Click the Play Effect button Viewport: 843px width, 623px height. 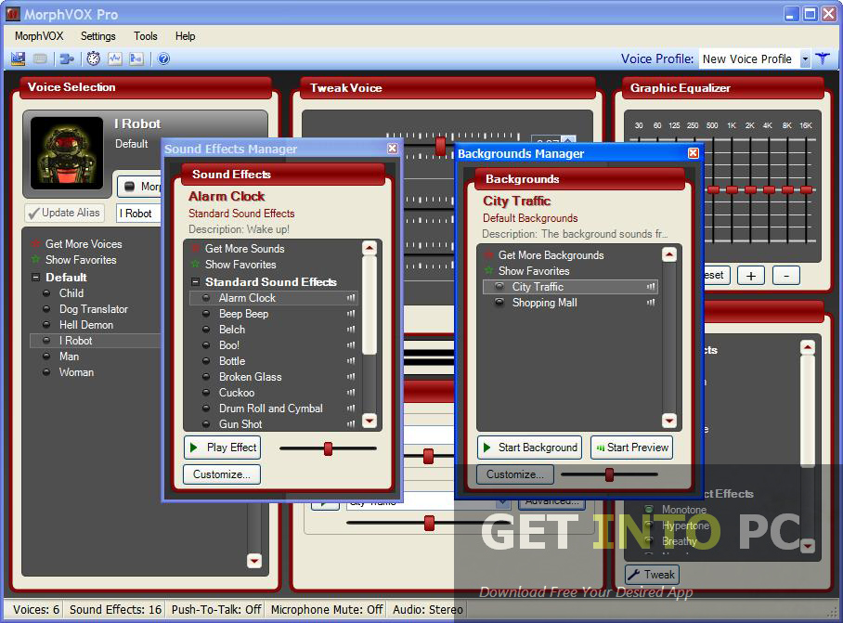click(x=222, y=448)
